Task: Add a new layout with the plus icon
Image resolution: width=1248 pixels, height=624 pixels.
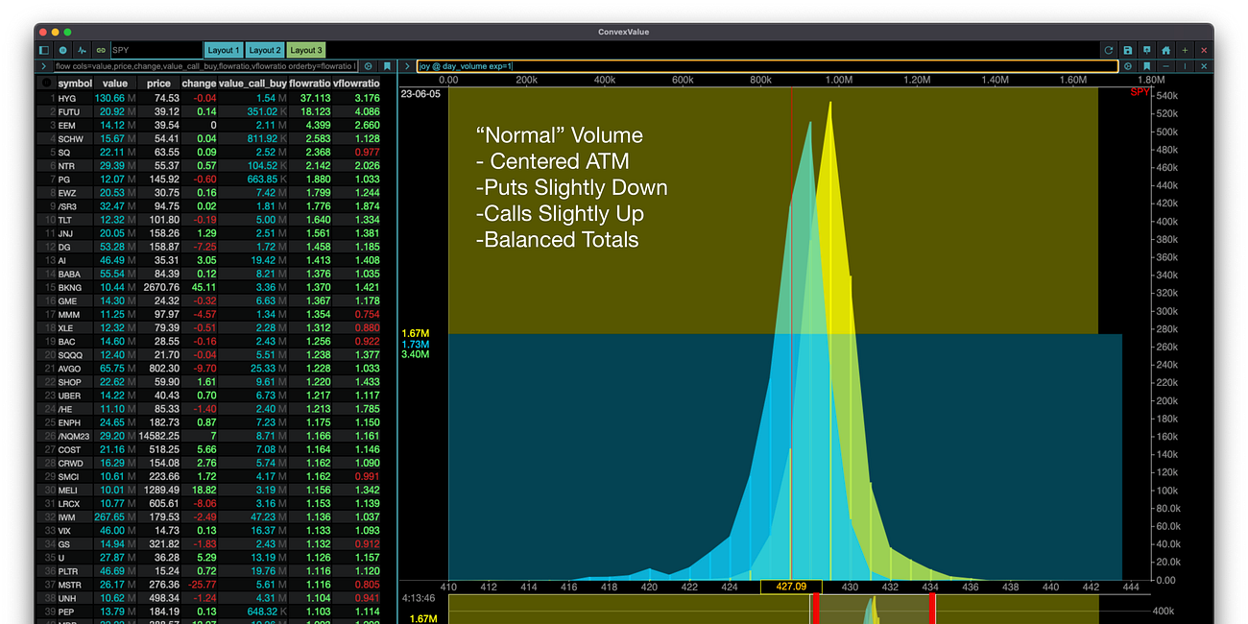Action: (1185, 50)
